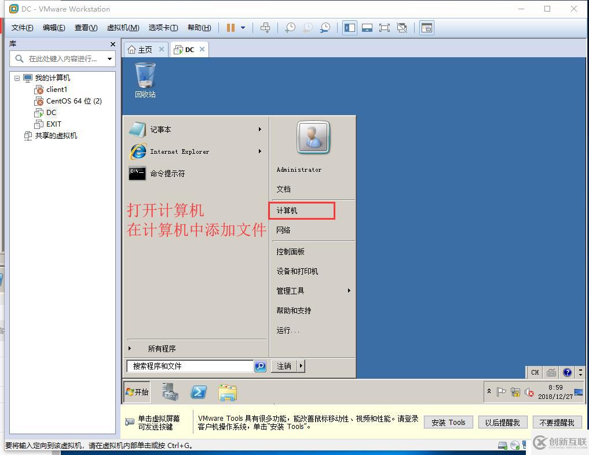Open 设备和打印机 in the start menu

pyautogui.click(x=297, y=271)
